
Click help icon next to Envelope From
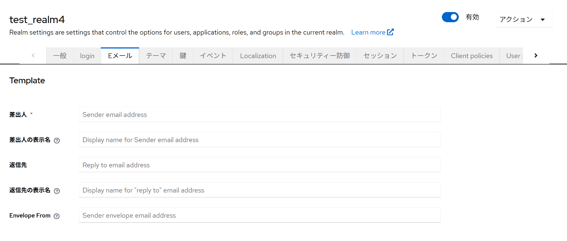57,216
